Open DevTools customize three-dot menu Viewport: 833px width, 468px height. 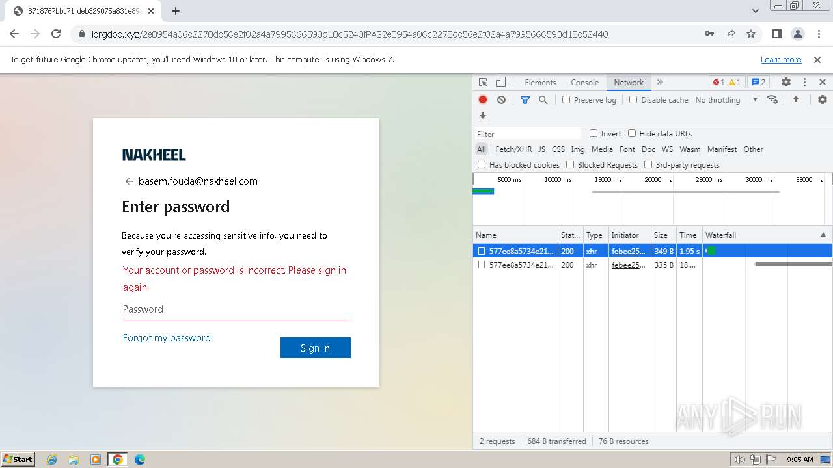coord(804,83)
